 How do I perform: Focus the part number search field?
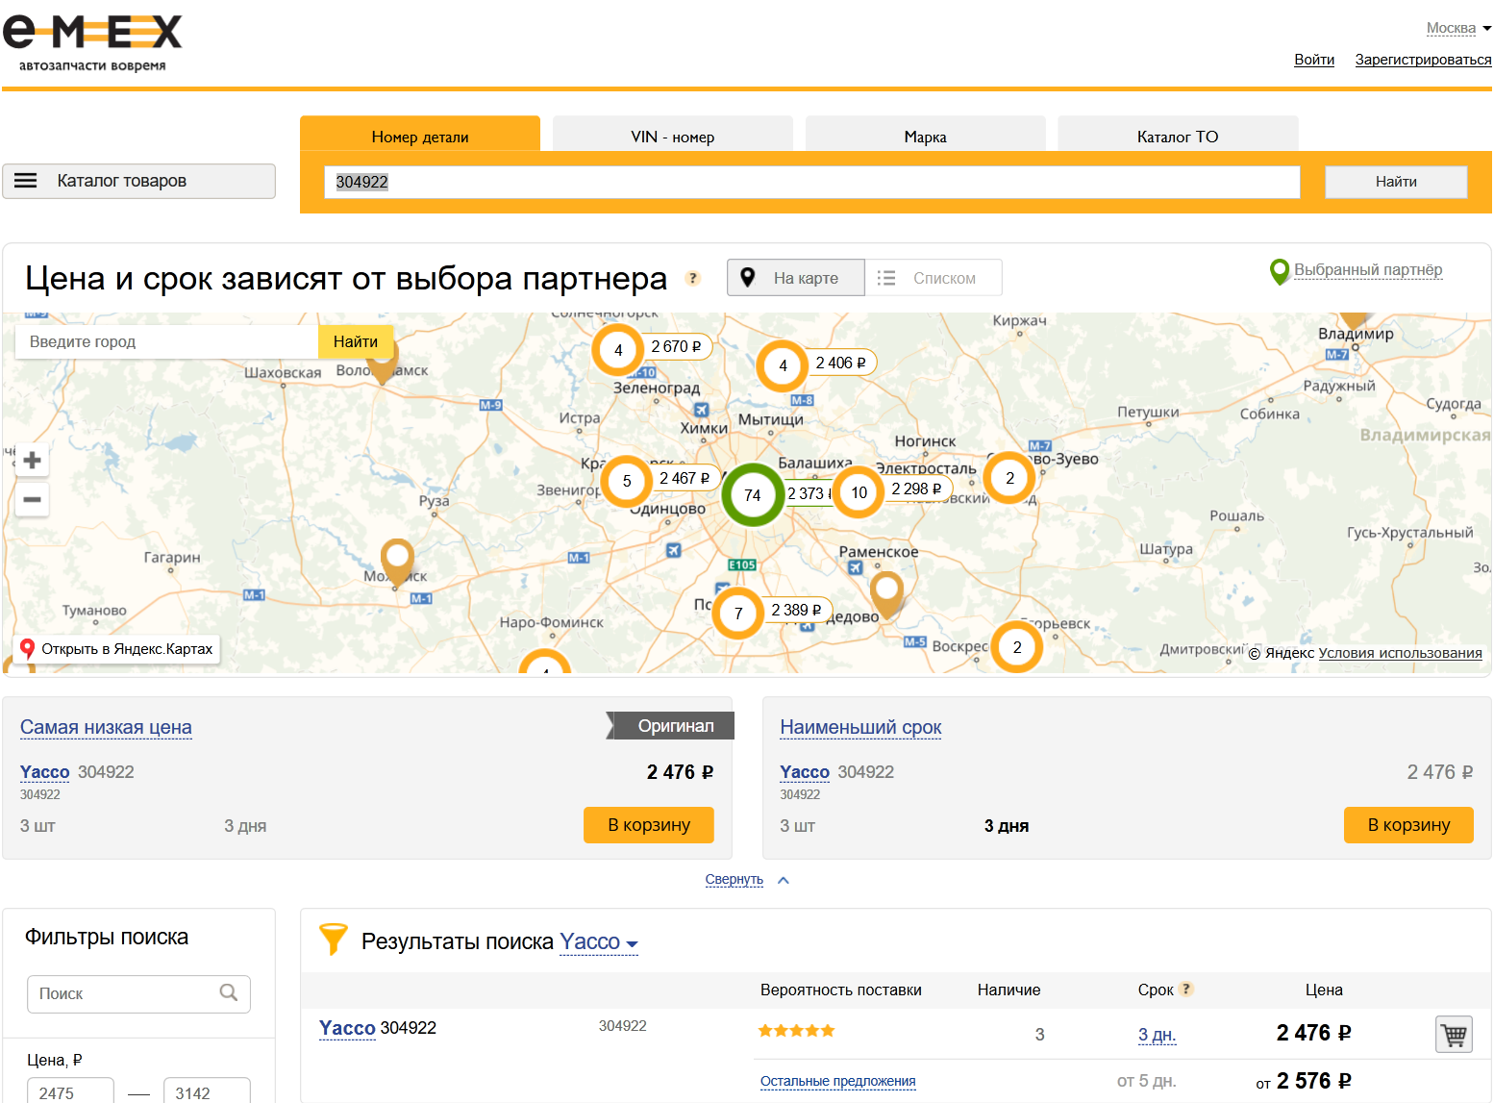point(812,182)
